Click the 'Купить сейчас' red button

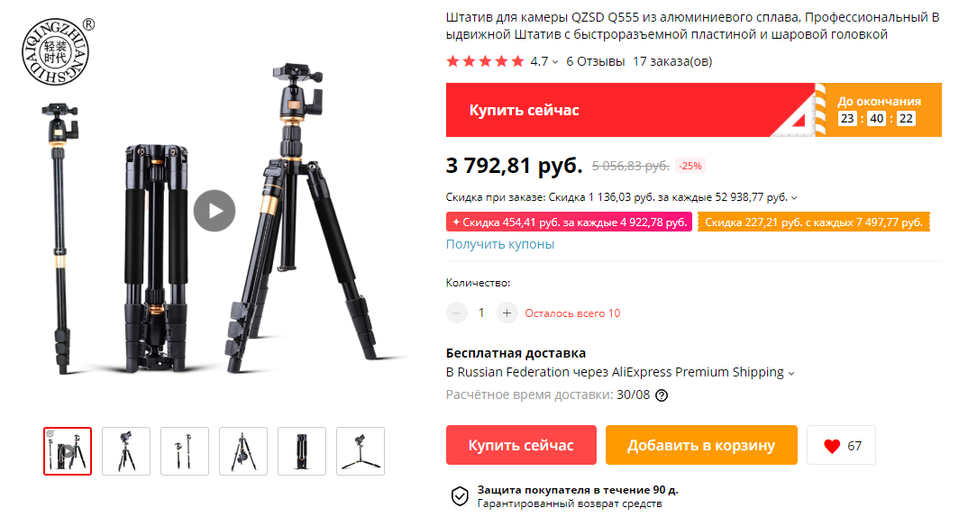point(521,445)
